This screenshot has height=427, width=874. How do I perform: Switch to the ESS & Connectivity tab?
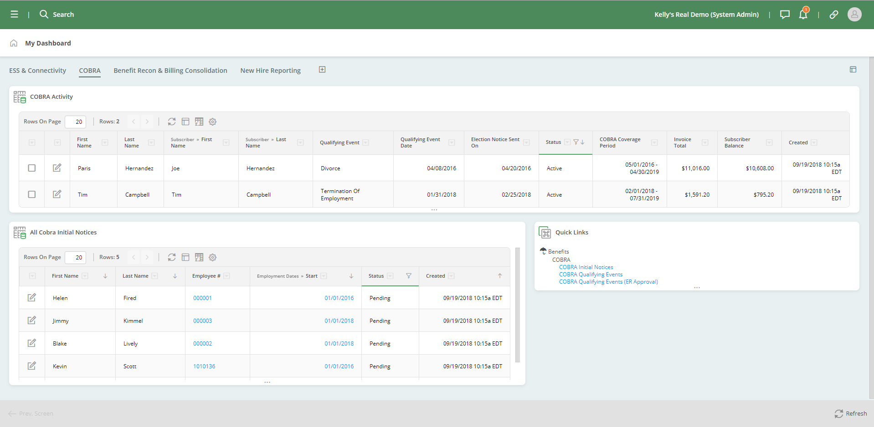(37, 71)
